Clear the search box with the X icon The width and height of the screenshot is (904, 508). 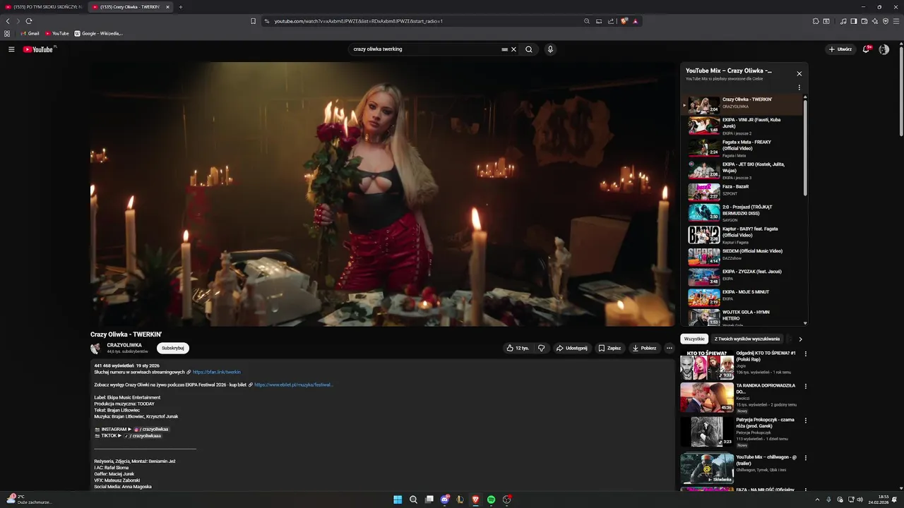(513, 49)
